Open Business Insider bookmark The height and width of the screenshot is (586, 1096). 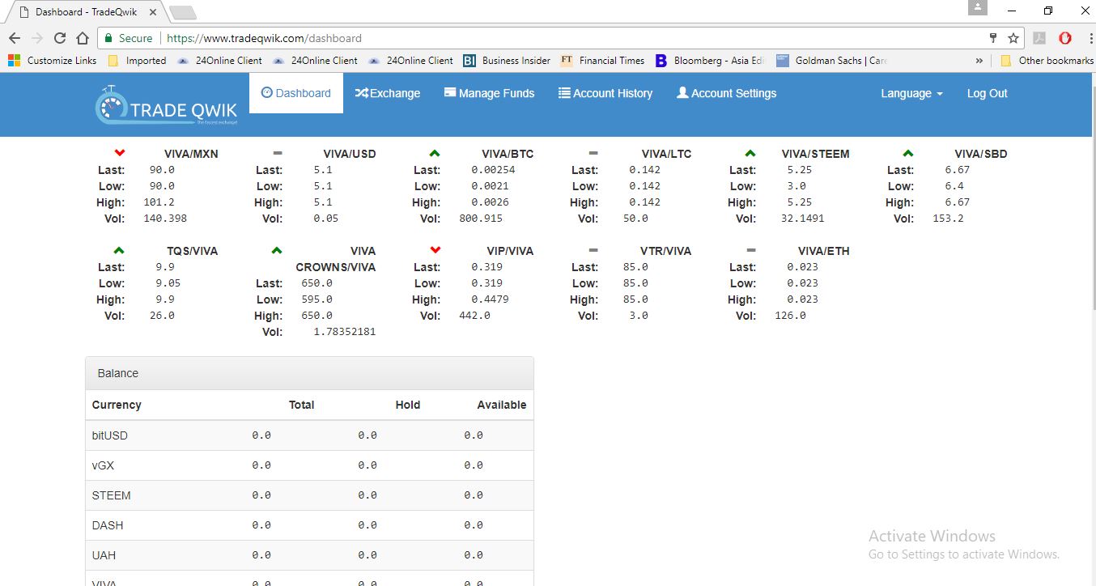point(507,61)
